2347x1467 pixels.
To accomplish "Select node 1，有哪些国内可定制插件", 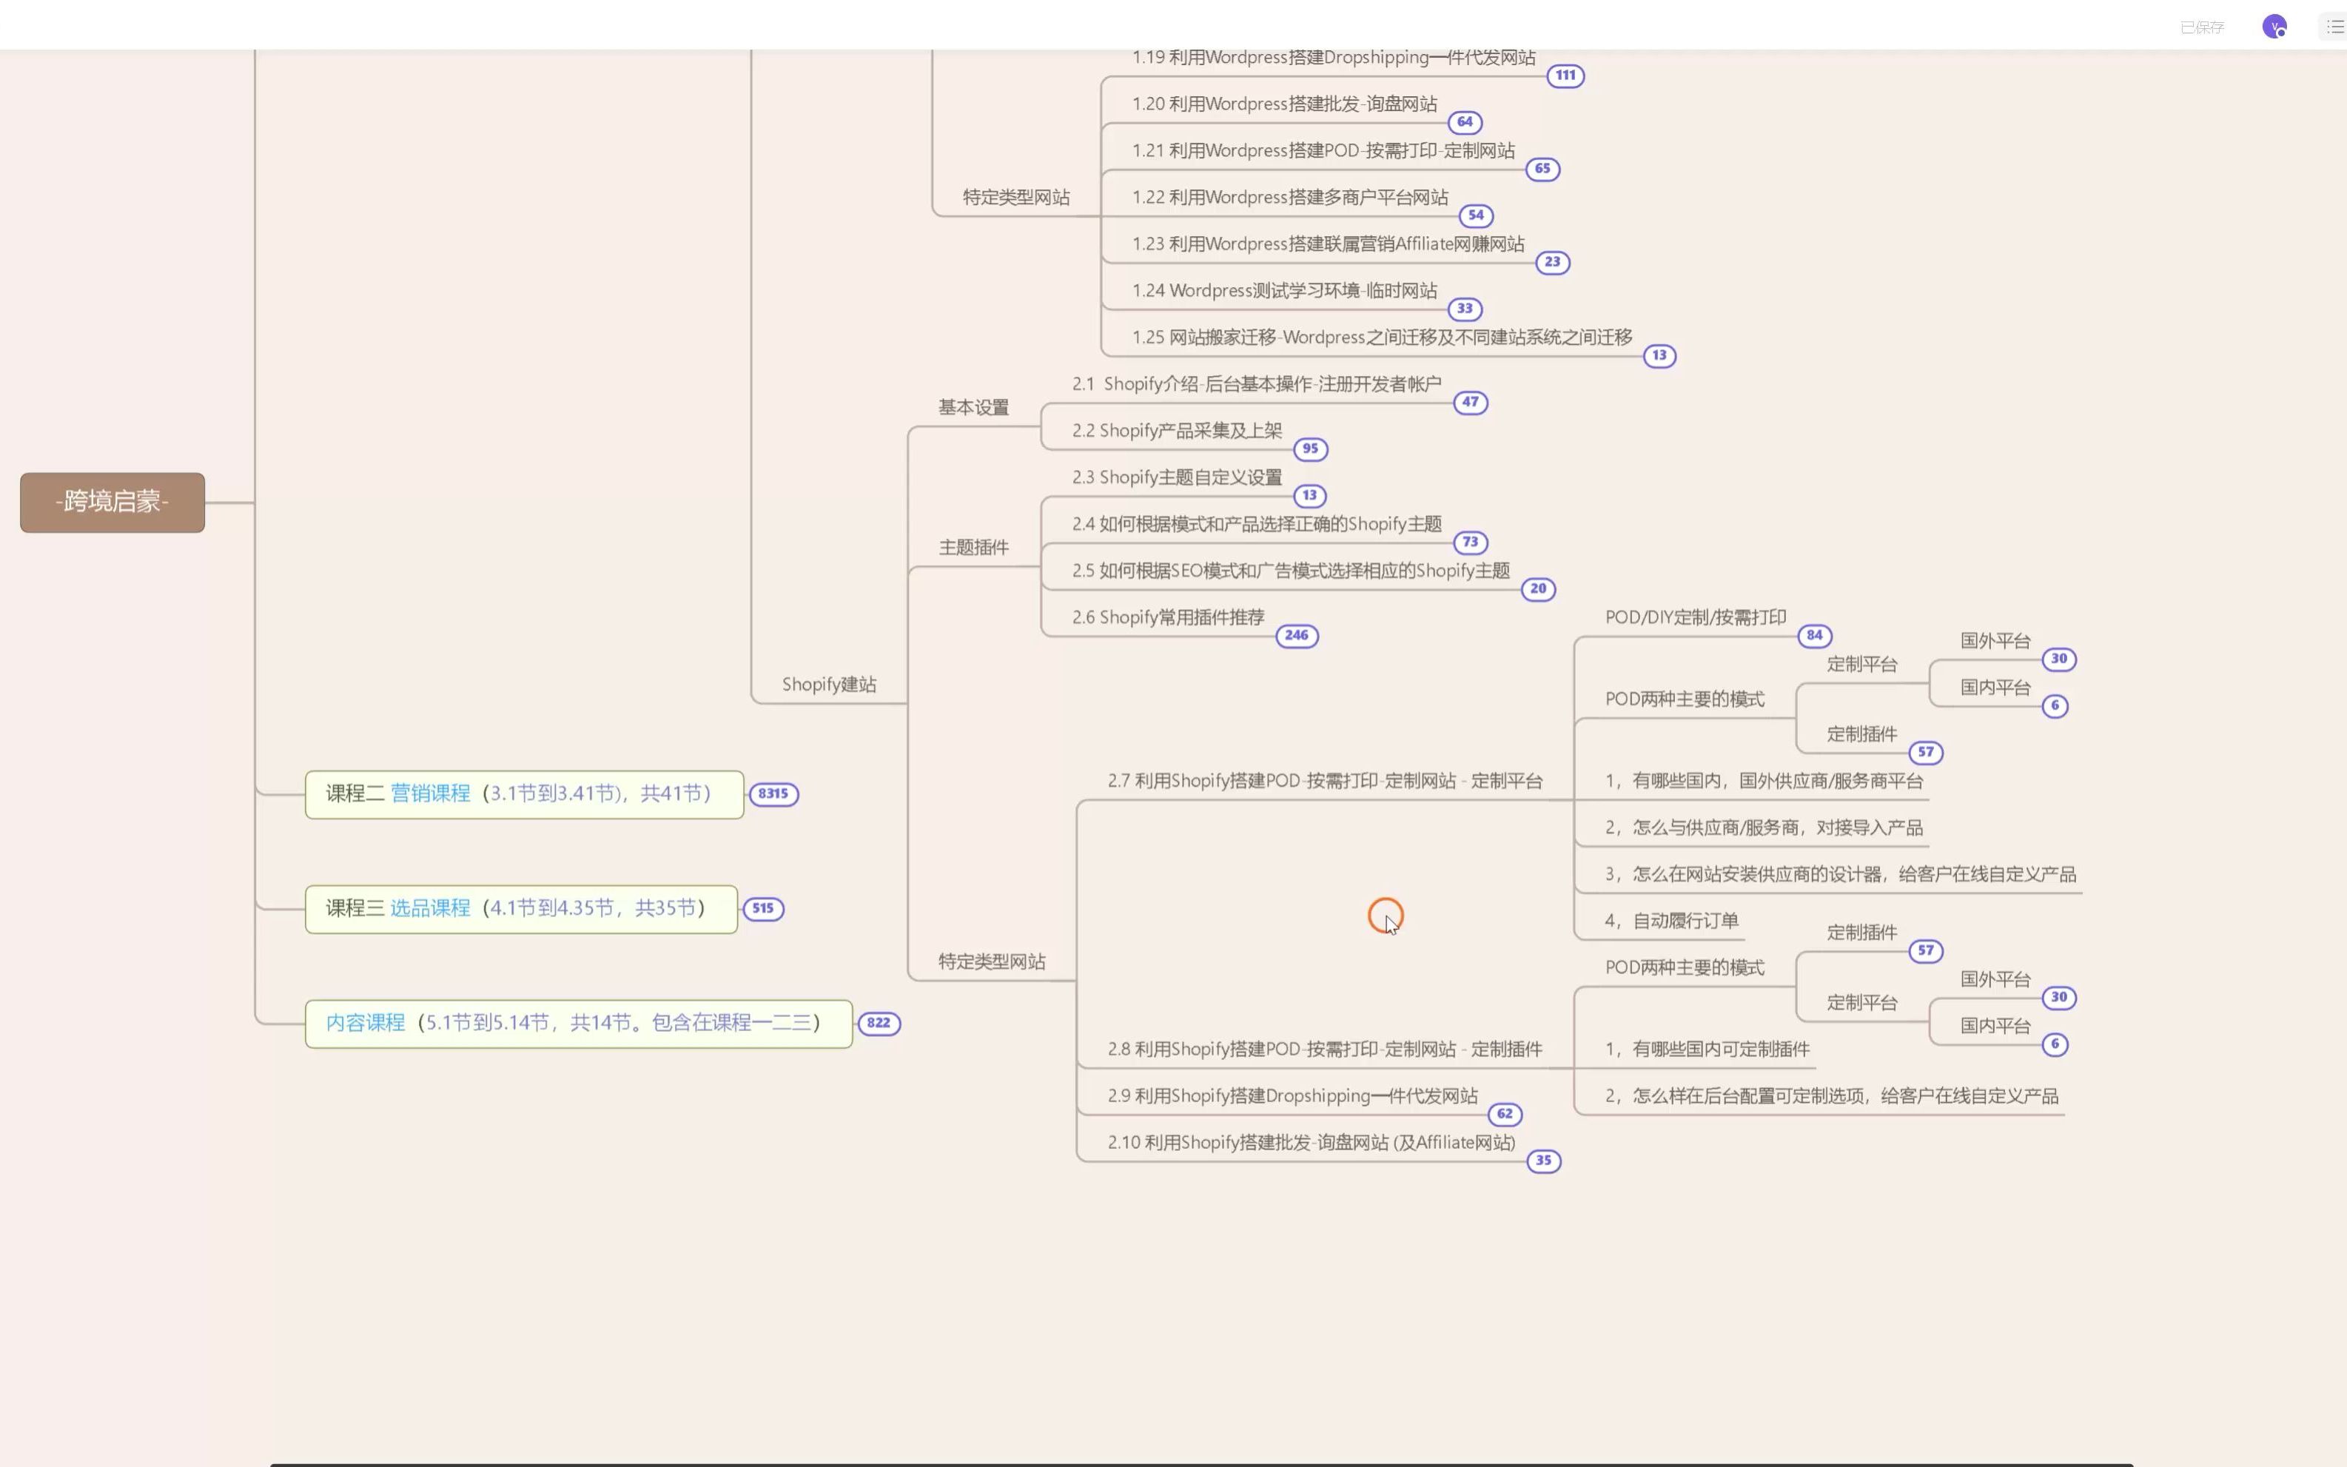I will click(x=1708, y=1049).
